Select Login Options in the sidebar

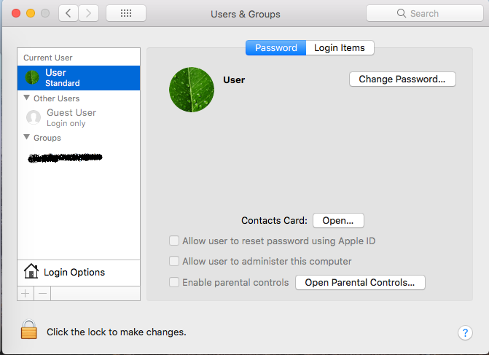(x=79, y=273)
